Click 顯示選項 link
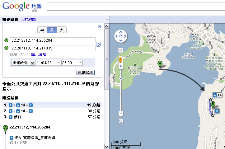Viewport: 225px width, 149px height. [x=39, y=55]
